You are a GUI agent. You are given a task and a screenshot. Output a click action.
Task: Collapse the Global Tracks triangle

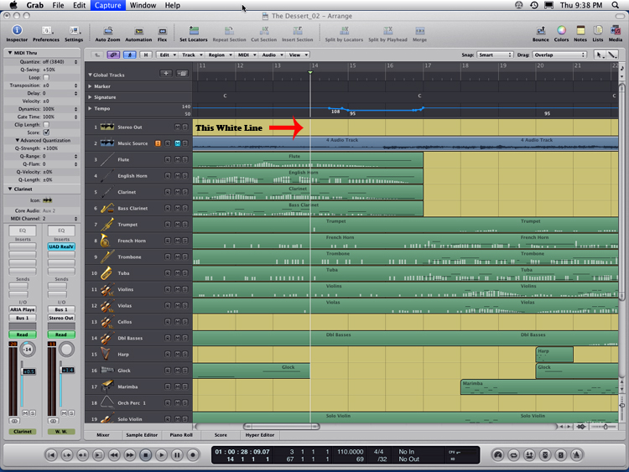coord(90,75)
